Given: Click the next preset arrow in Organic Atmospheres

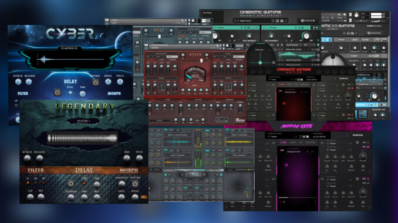Looking at the screenshot, I should [286, 20].
